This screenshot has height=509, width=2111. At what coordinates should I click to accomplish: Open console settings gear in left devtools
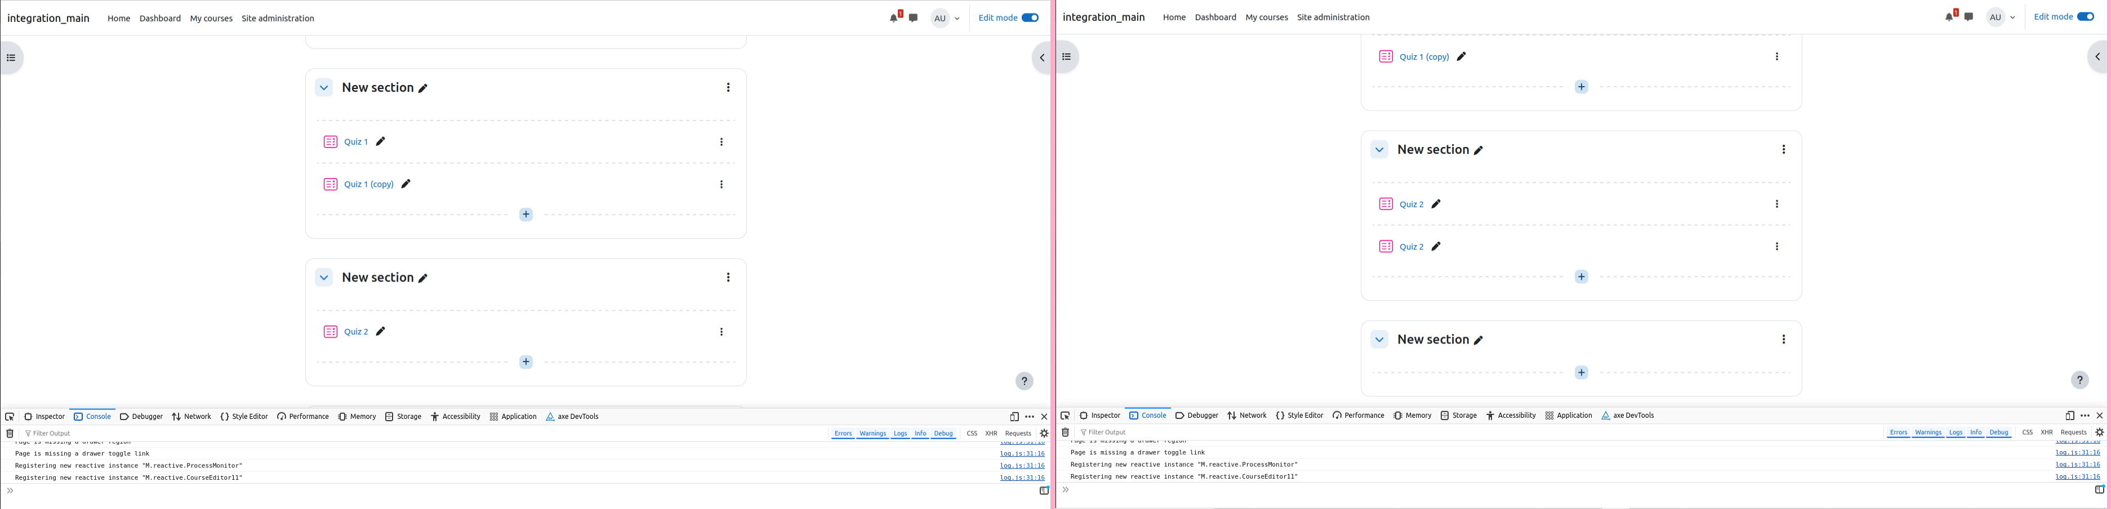coord(1044,434)
